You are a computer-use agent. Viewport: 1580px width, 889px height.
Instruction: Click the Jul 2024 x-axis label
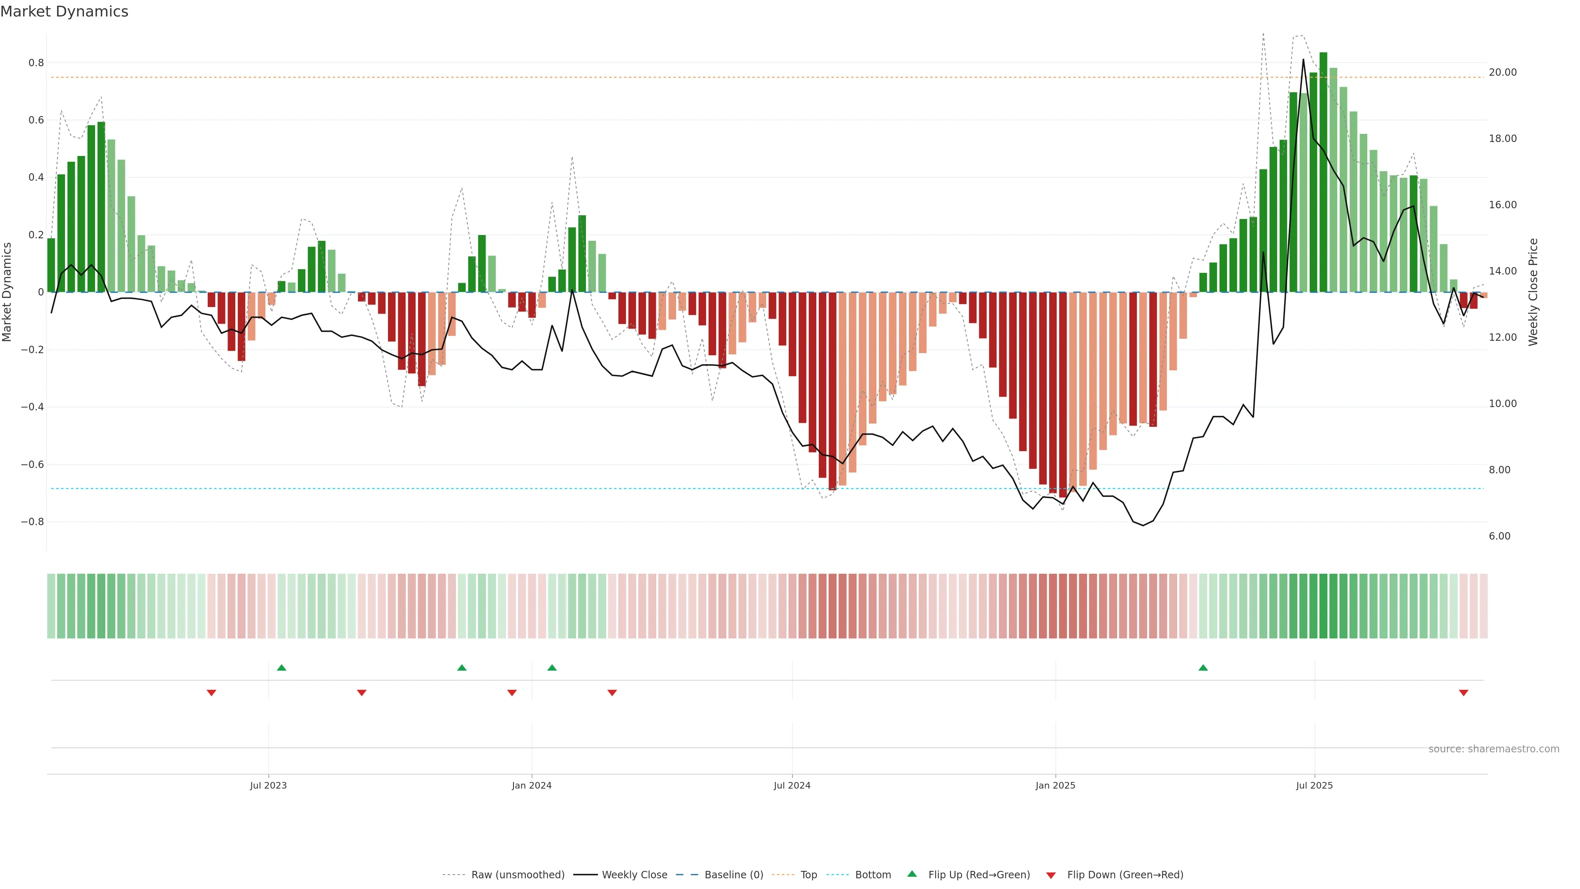tap(792, 785)
